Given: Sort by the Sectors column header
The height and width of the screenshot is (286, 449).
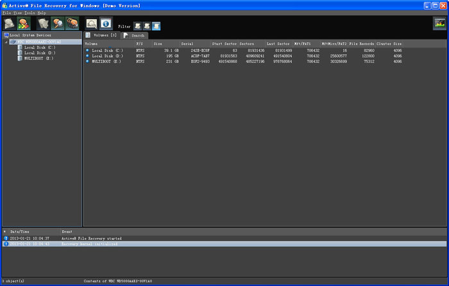Looking at the screenshot, I should point(251,44).
